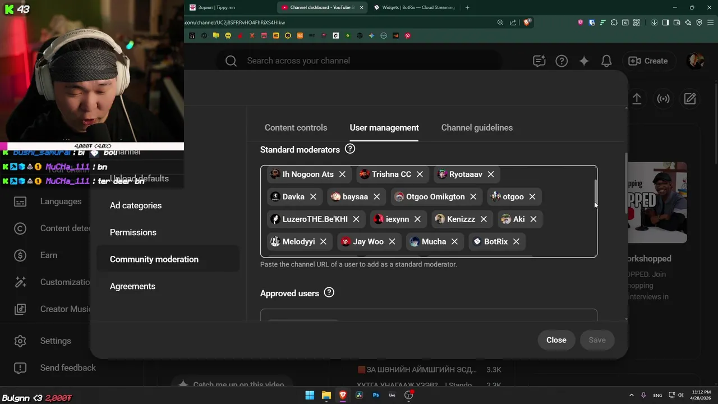Remove moderator Ih Nogoon Ats

coord(342,175)
